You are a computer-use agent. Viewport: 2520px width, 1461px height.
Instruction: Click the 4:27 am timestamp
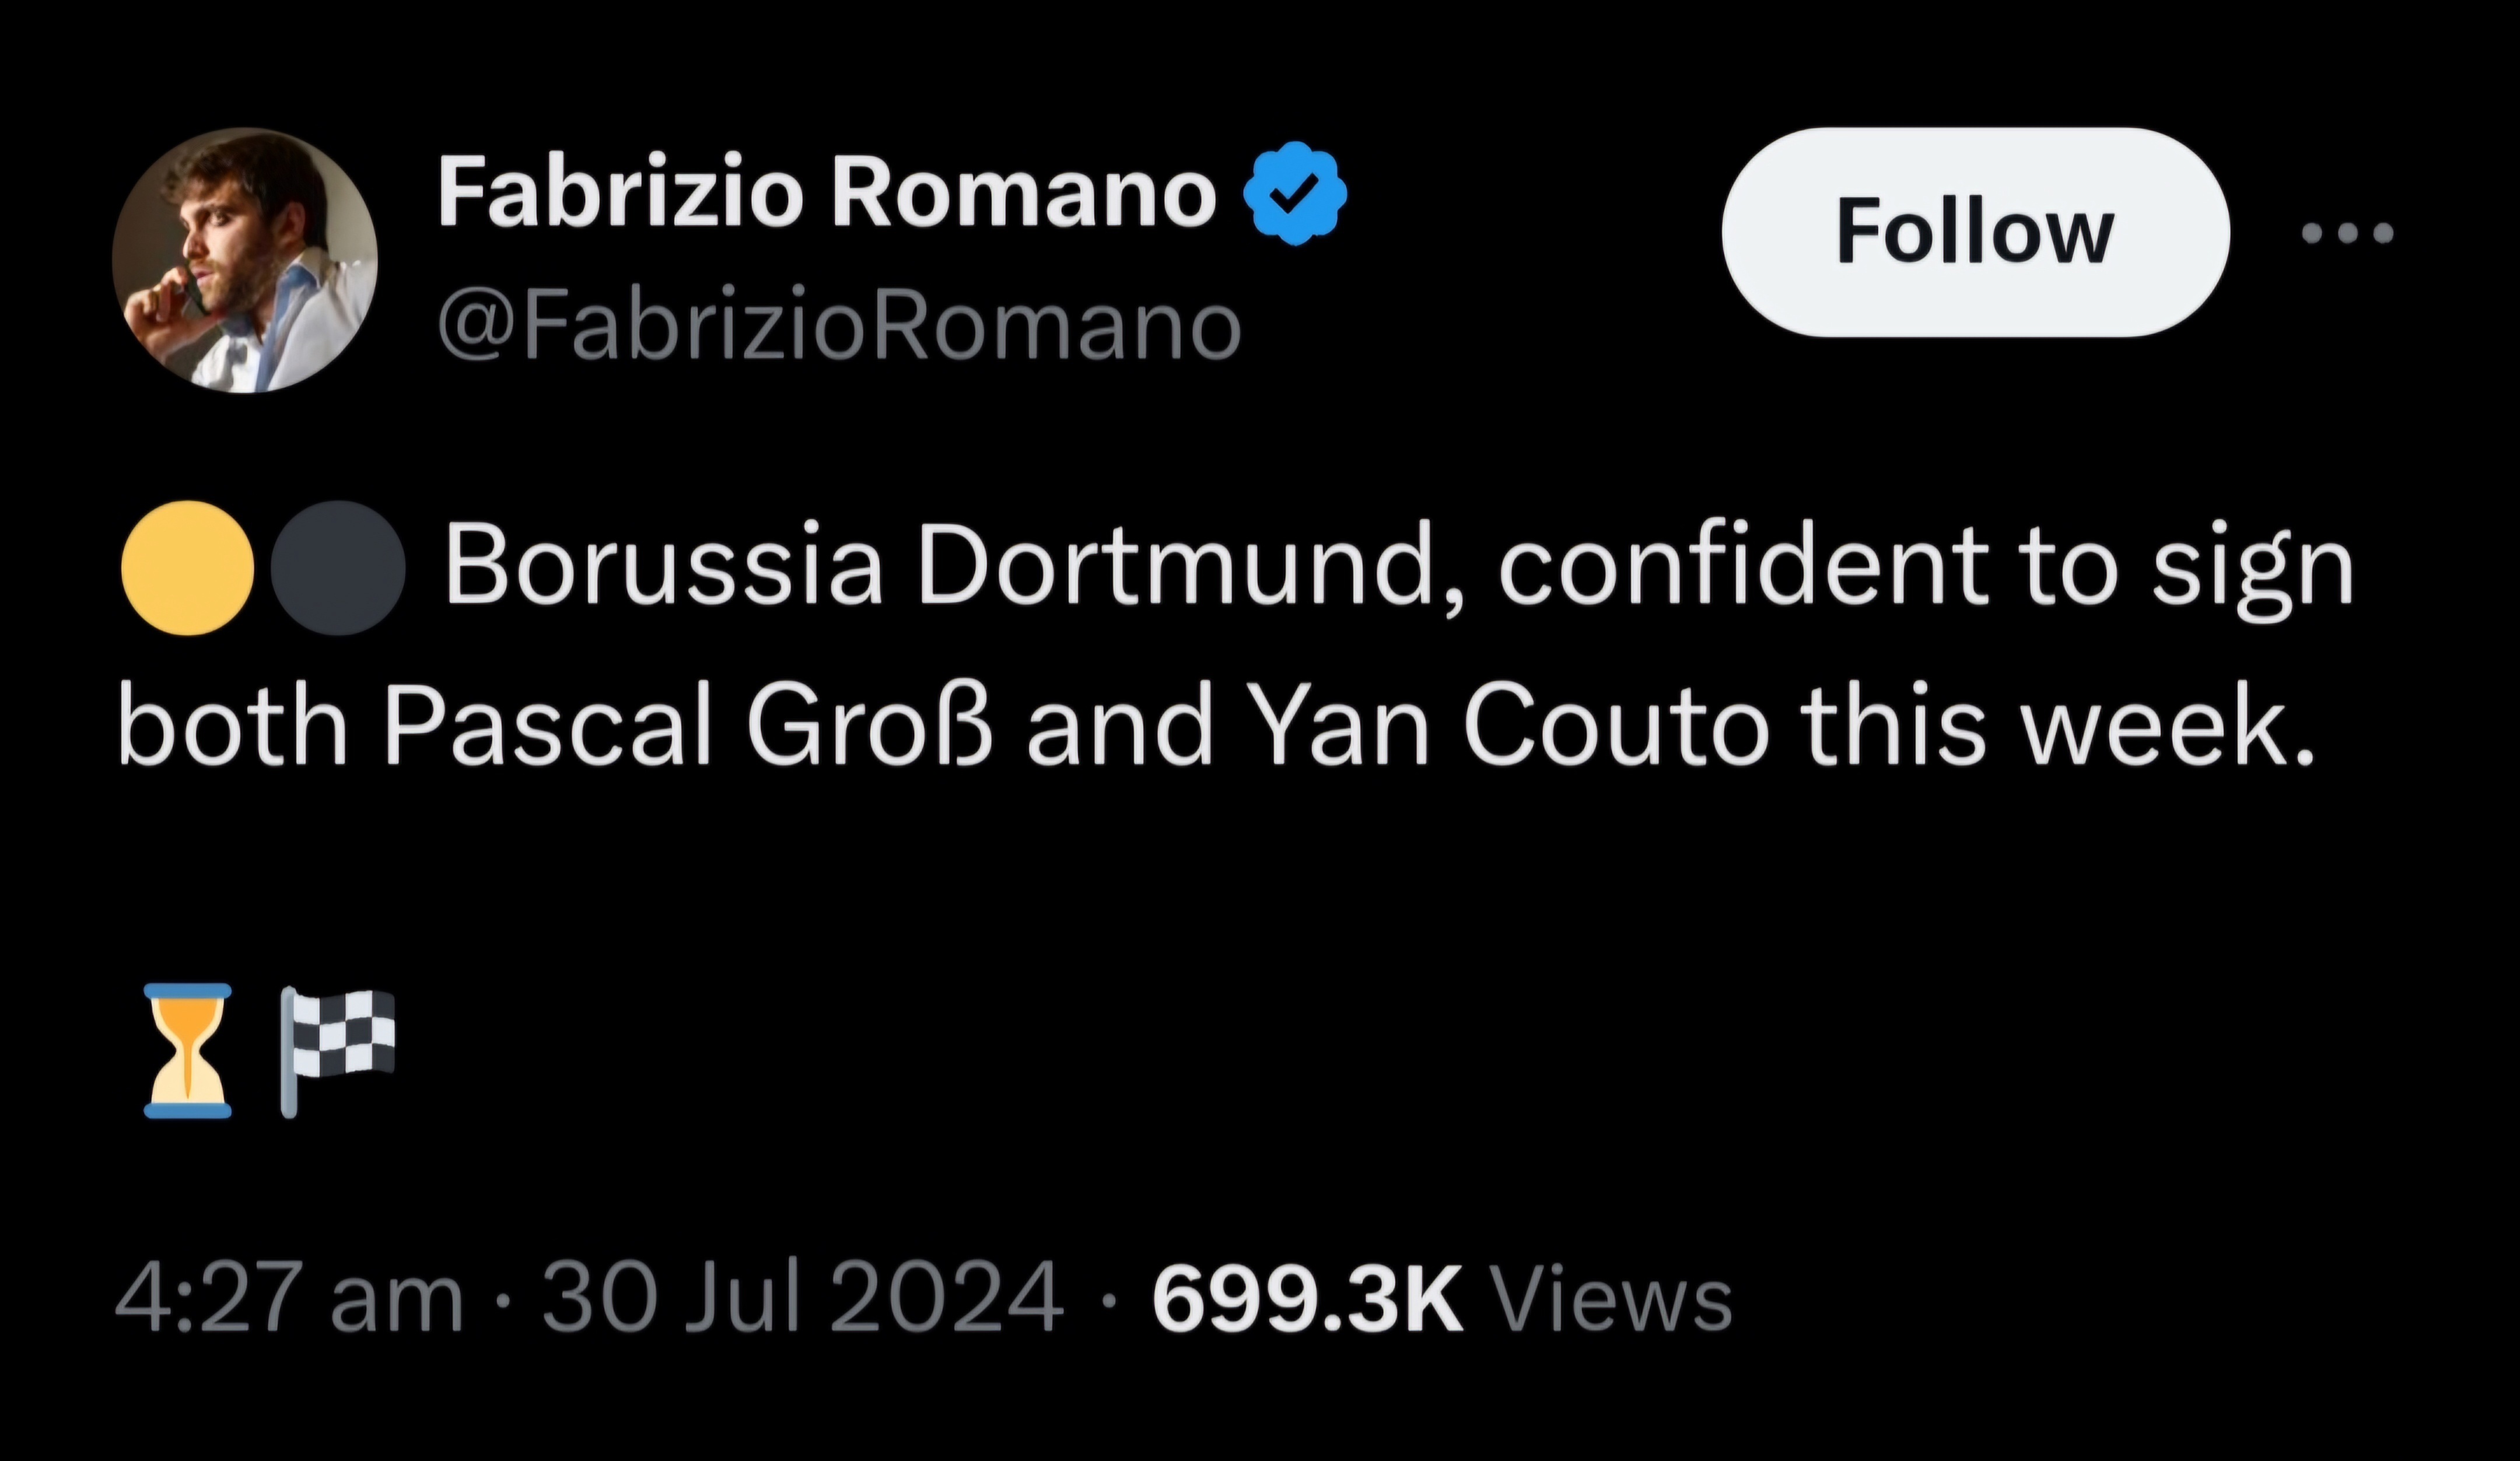point(289,1301)
